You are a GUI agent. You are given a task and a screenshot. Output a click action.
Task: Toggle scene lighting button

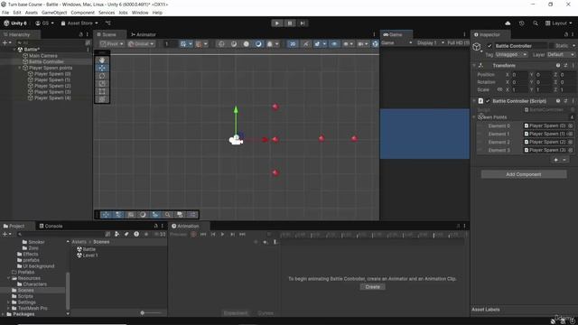pyautogui.click(x=305, y=44)
